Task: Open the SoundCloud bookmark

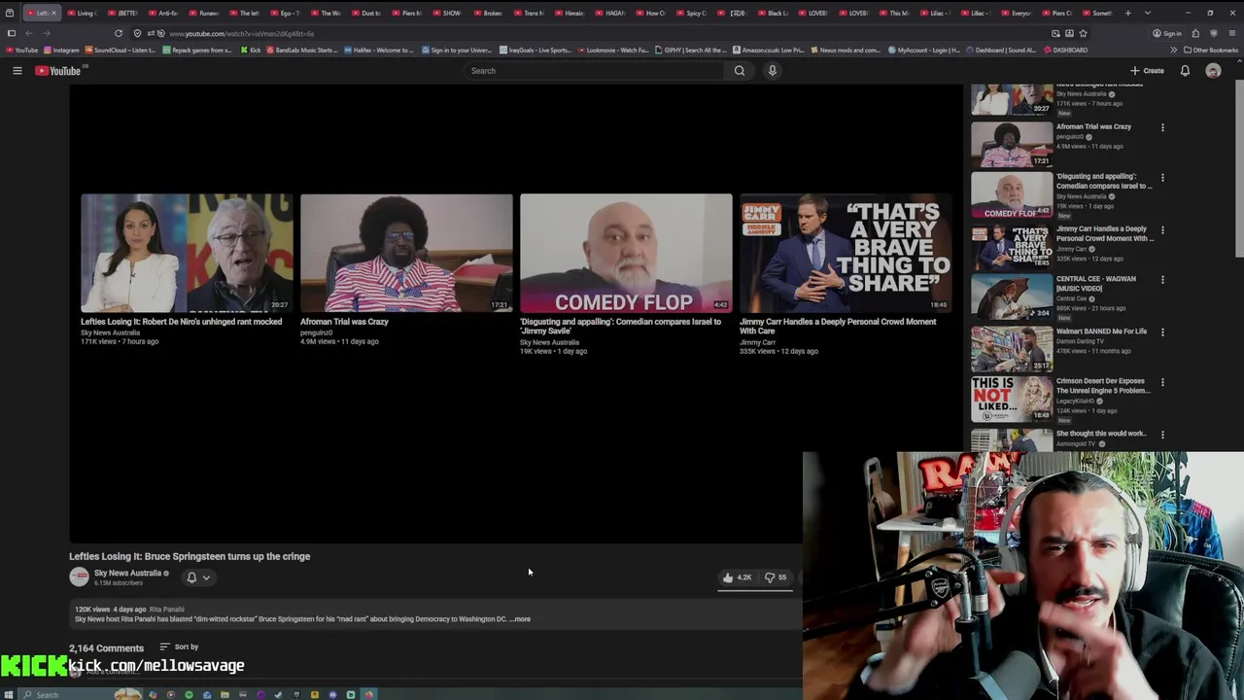Action: coord(121,50)
